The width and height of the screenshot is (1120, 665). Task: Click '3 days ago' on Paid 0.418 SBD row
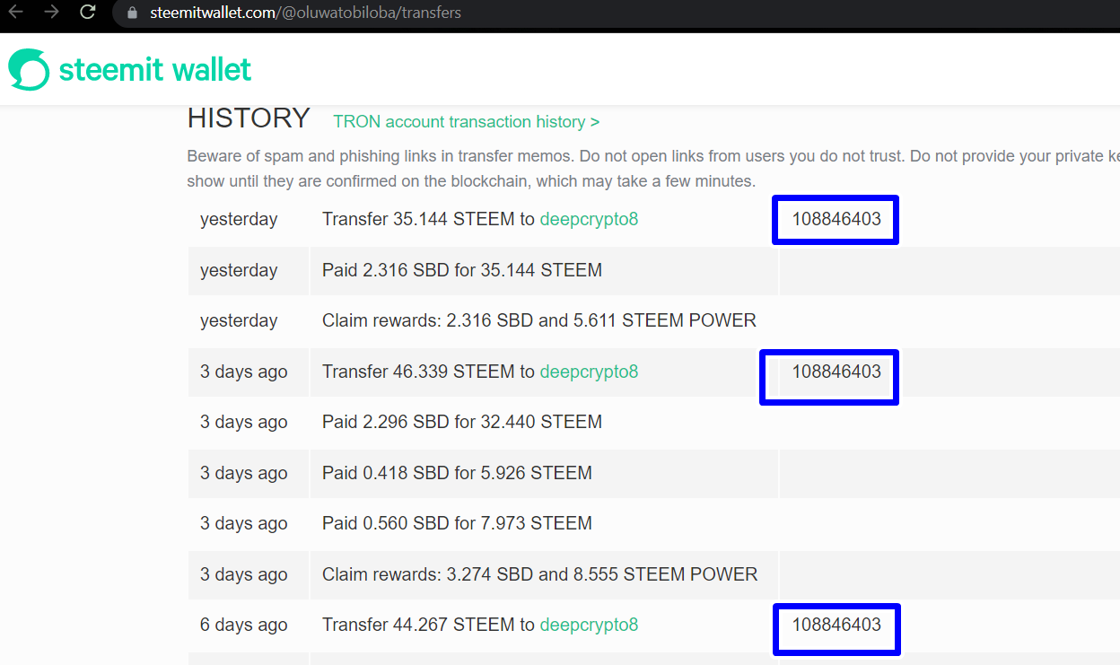244,473
